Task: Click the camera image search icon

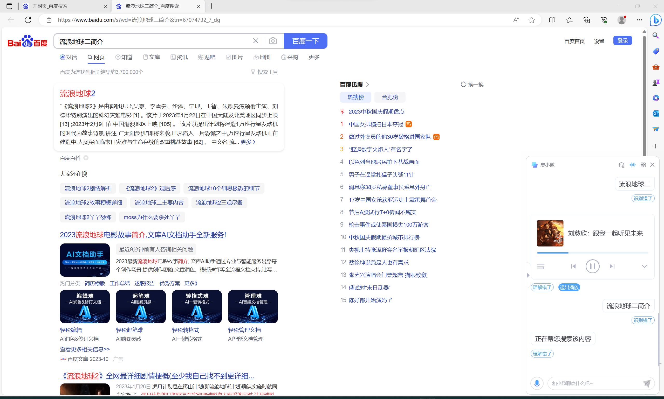Action: [x=273, y=41]
